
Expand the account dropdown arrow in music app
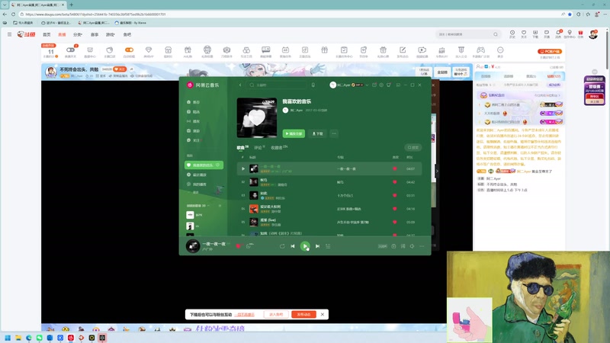coord(367,85)
